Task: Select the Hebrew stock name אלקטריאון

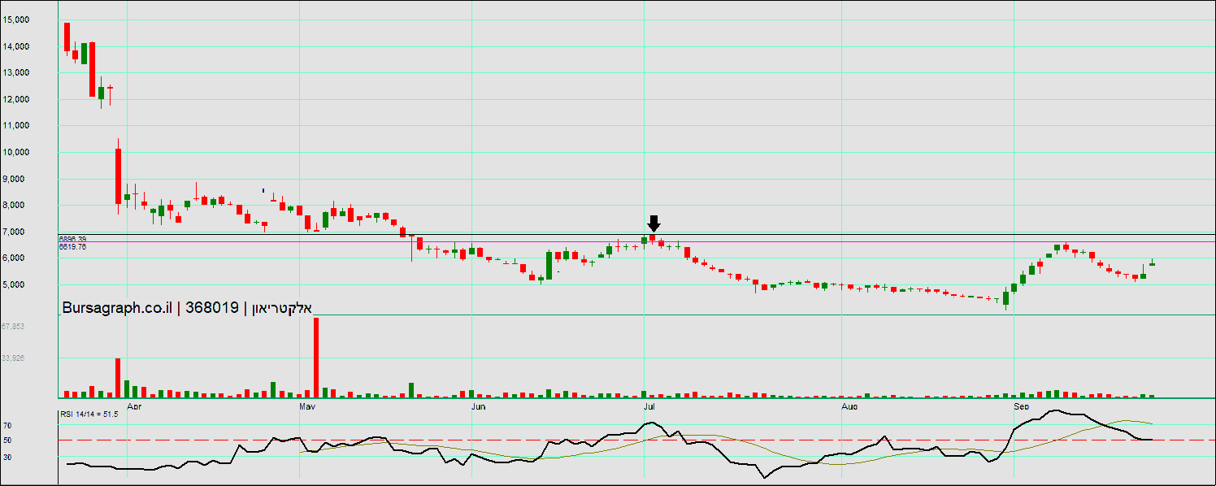Action: click(279, 308)
